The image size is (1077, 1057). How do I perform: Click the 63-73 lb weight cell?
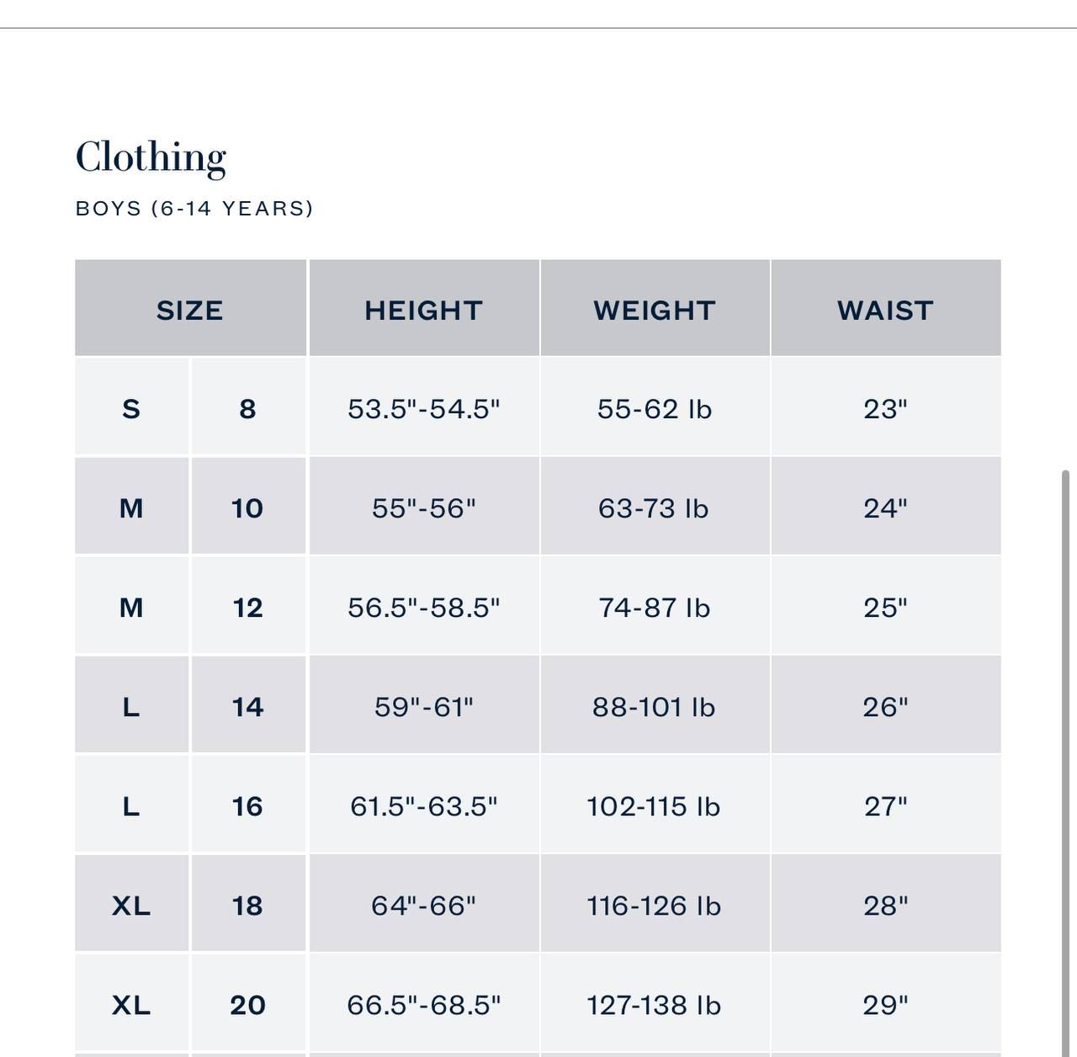(654, 508)
